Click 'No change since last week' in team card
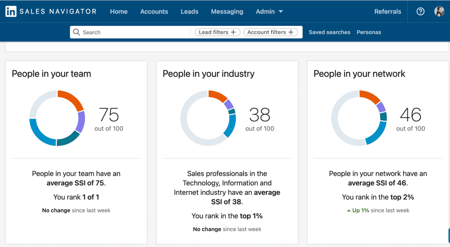Image resolution: width=450 pixels, height=247 pixels. (x=76, y=210)
